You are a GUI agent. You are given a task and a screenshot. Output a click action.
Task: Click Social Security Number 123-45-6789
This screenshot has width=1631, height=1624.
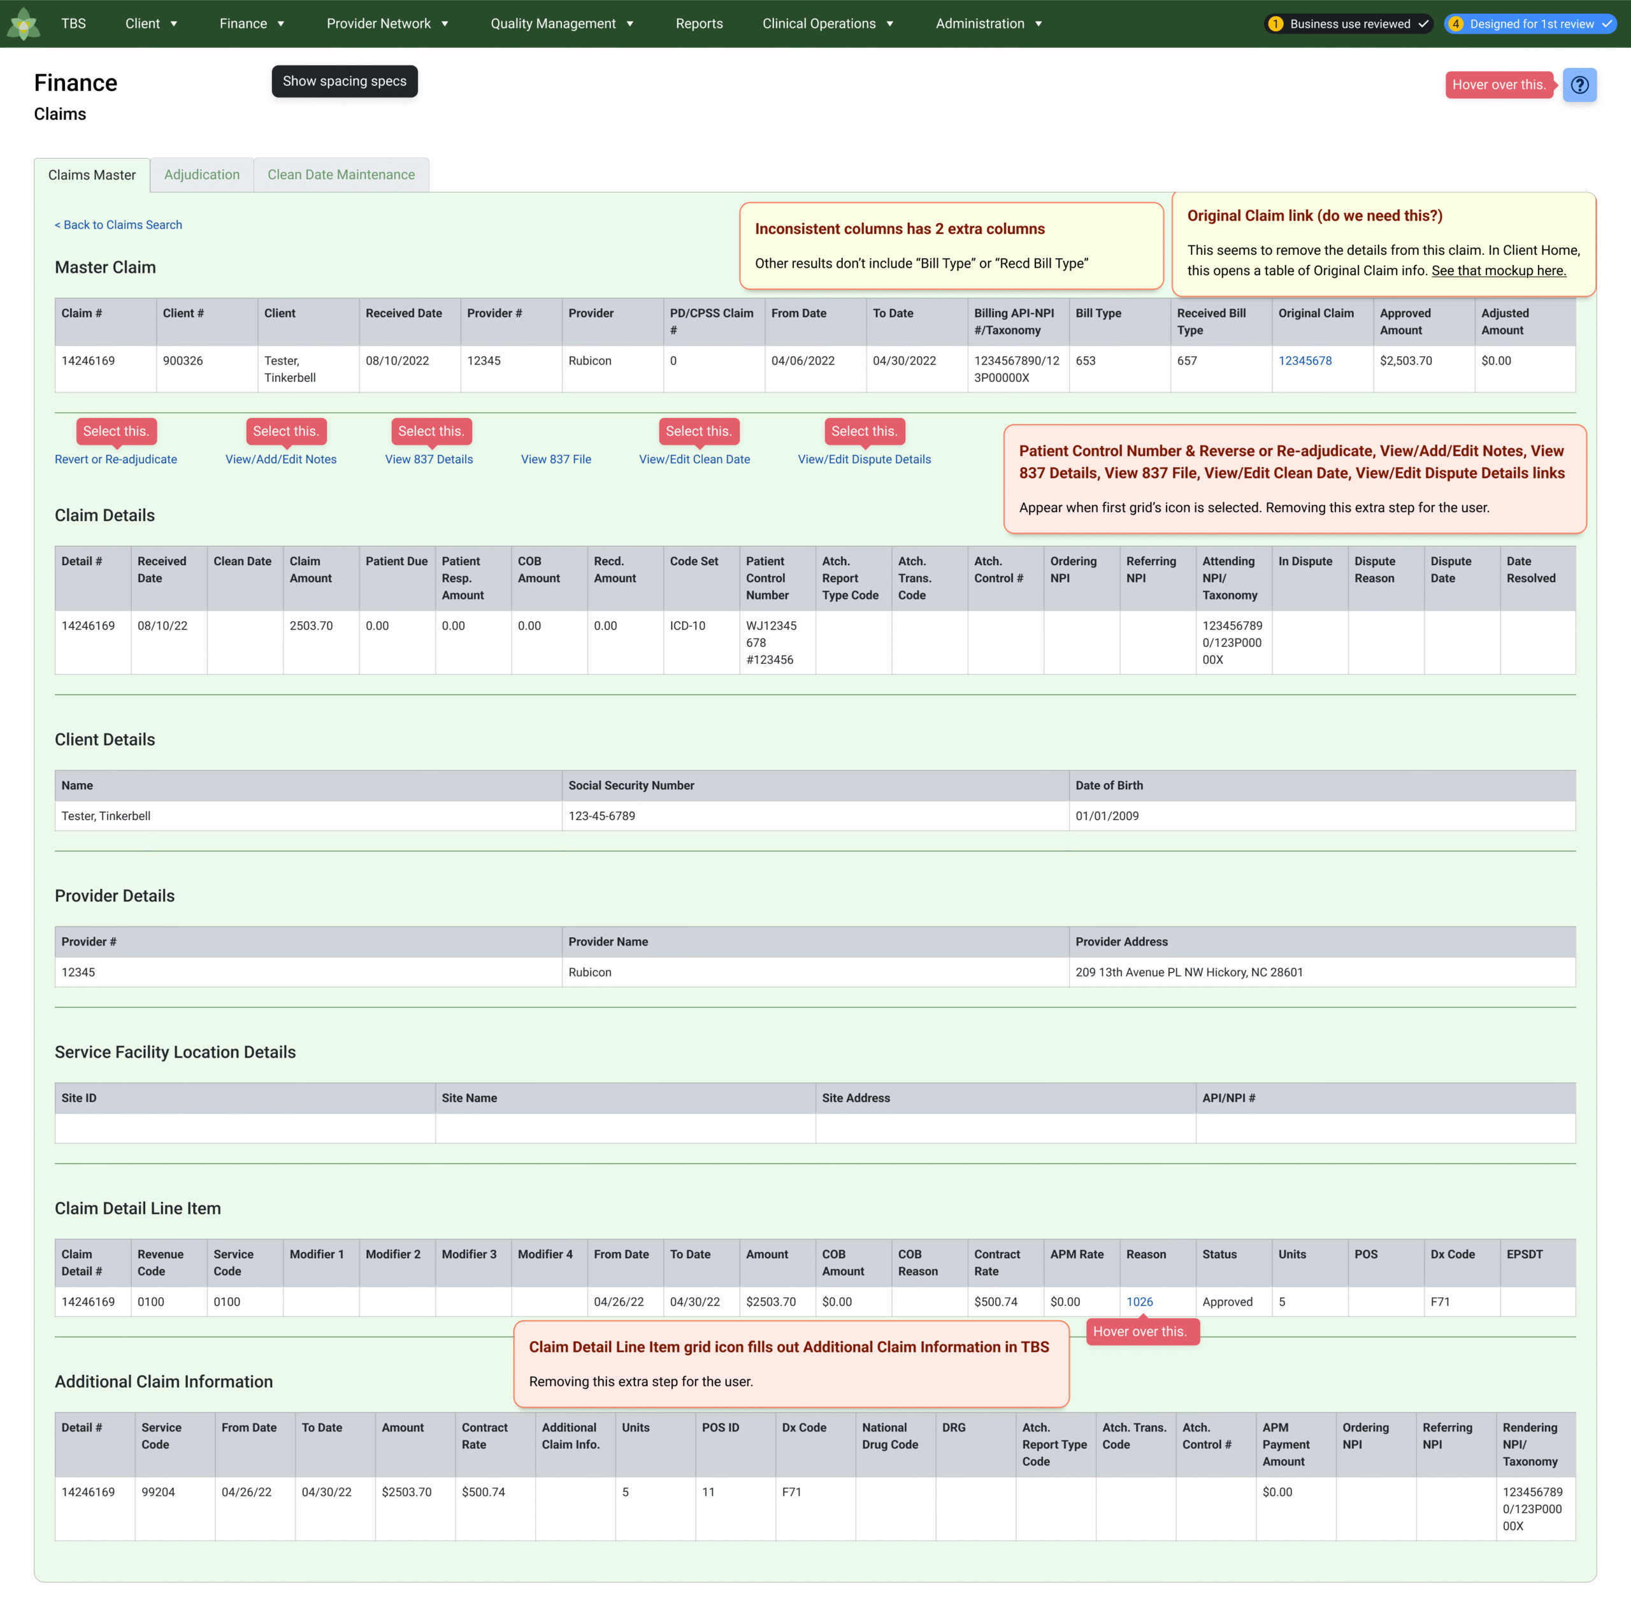pyautogui.click(x=815, y=816)
